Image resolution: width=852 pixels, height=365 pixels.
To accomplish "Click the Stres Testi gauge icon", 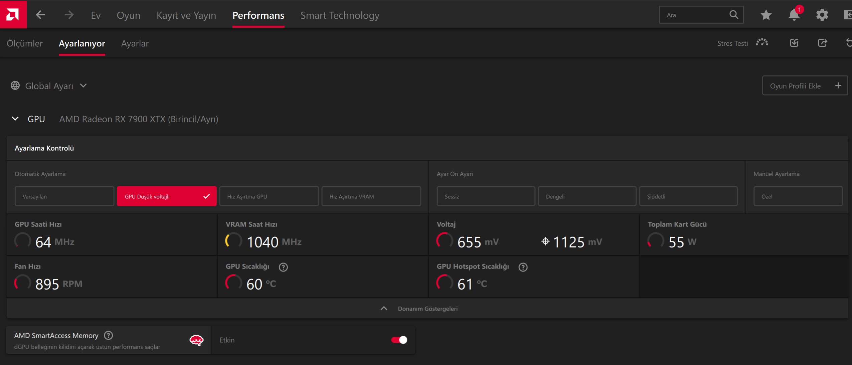I will tap(762, 43).
